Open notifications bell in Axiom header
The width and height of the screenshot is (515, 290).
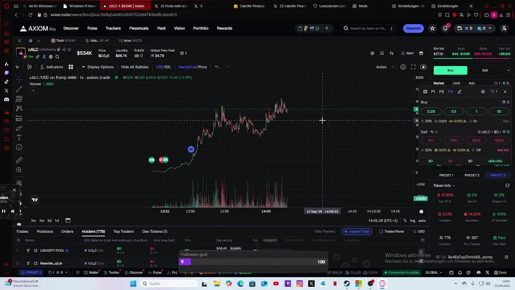click(x=445, y=28)
